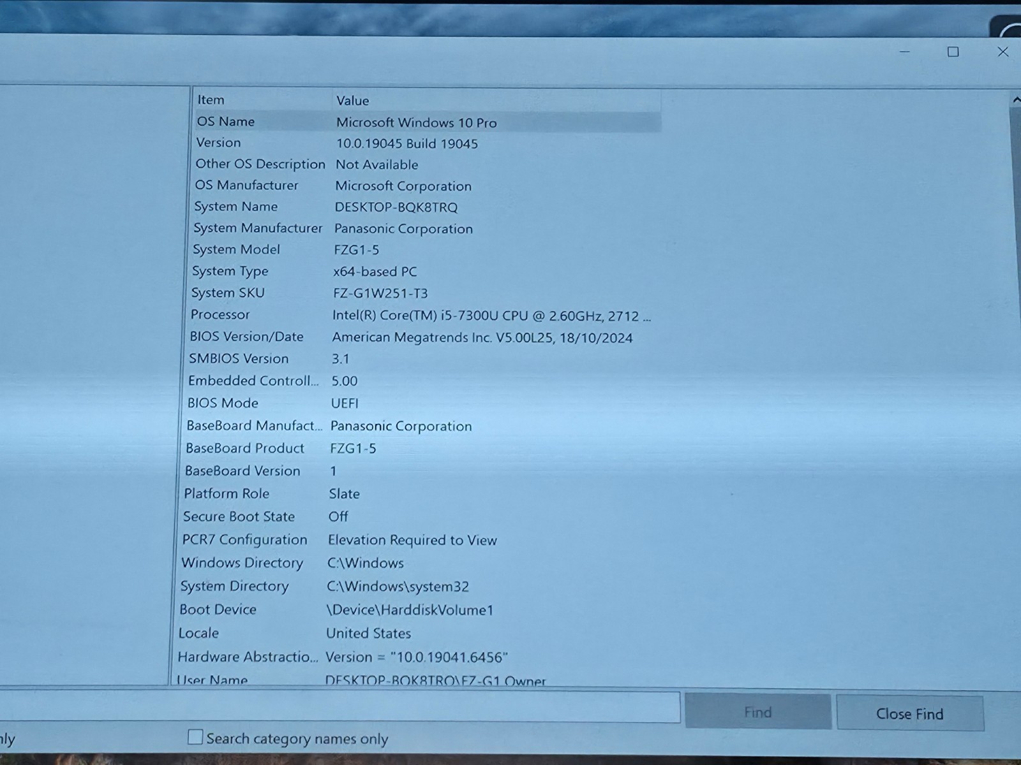
Task: Select the Secure Boot State row
Action: 422,516
